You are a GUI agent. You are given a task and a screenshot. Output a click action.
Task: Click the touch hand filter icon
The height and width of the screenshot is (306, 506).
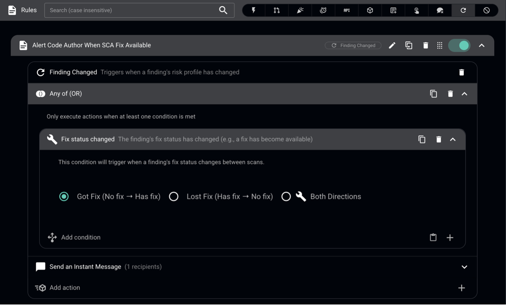417,10
